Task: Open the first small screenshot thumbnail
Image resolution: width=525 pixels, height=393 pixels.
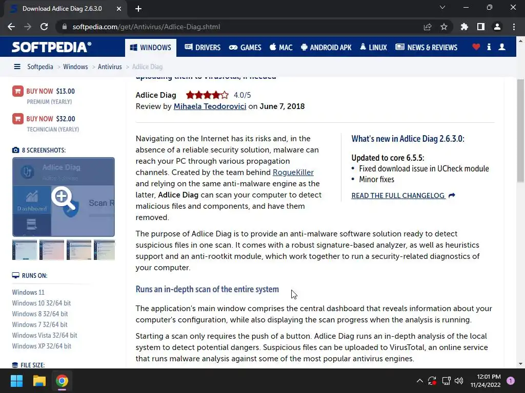Action: [x=25, y=250]
